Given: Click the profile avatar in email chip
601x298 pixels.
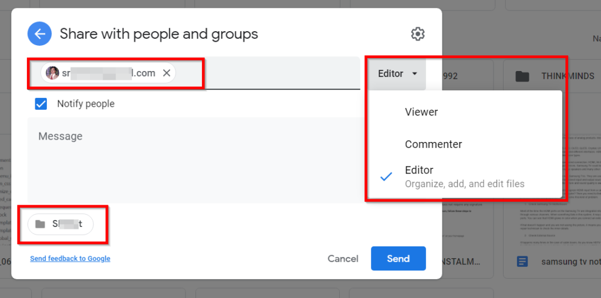Looking at the screenshot, I should (52, 73).
